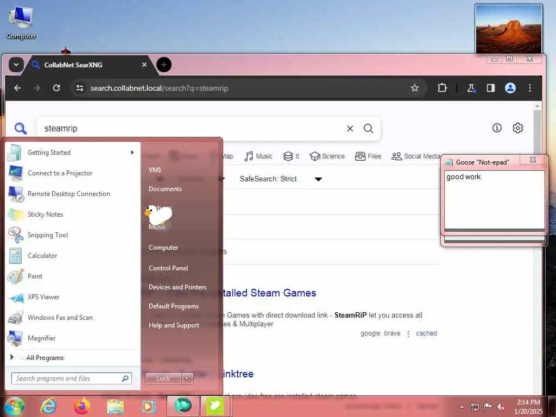Open Action Center flag icon
The image size is (556, 417).
tap(488, 407)
